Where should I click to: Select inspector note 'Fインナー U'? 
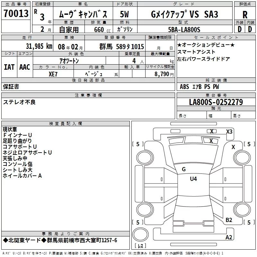17,135
